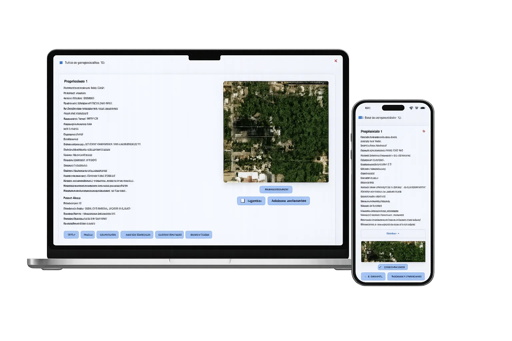This screenshot has height=341, width=512.
Task: Click the first, shortest button in the laptop's bottom button row
Action: tap(71, 235)
